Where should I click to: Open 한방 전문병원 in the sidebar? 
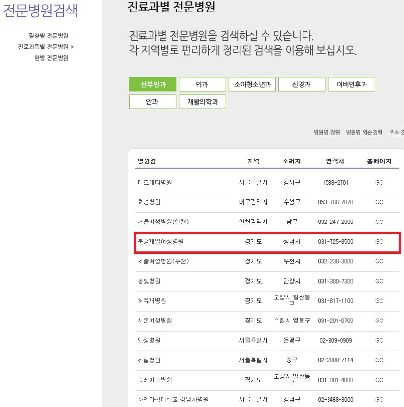51,58
